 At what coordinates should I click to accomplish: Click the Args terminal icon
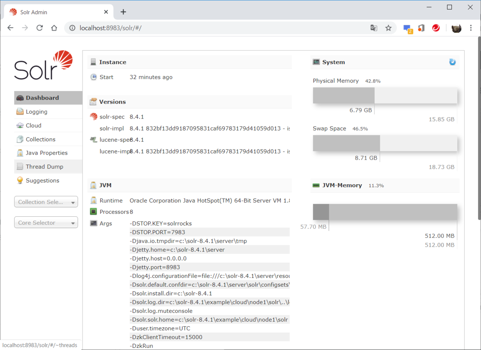(x=93, y=223)
